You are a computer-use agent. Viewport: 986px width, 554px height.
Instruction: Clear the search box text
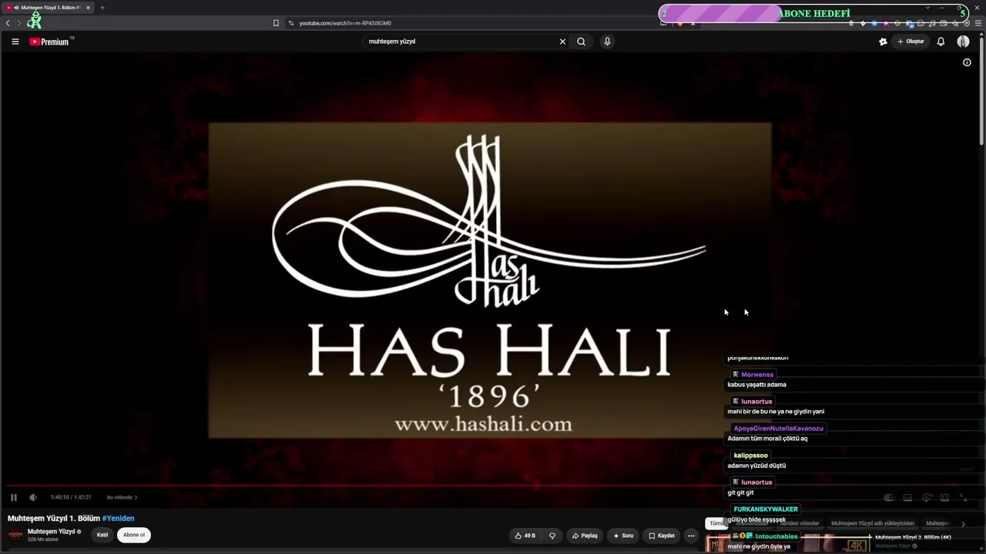pos(562,42)
